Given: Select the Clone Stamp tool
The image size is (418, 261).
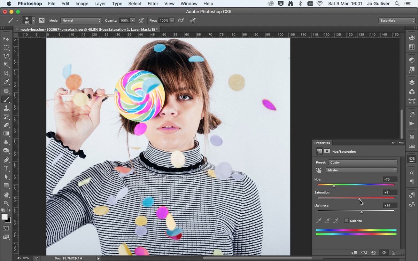Looking at the screenshot, I should [x=6, y=108].
